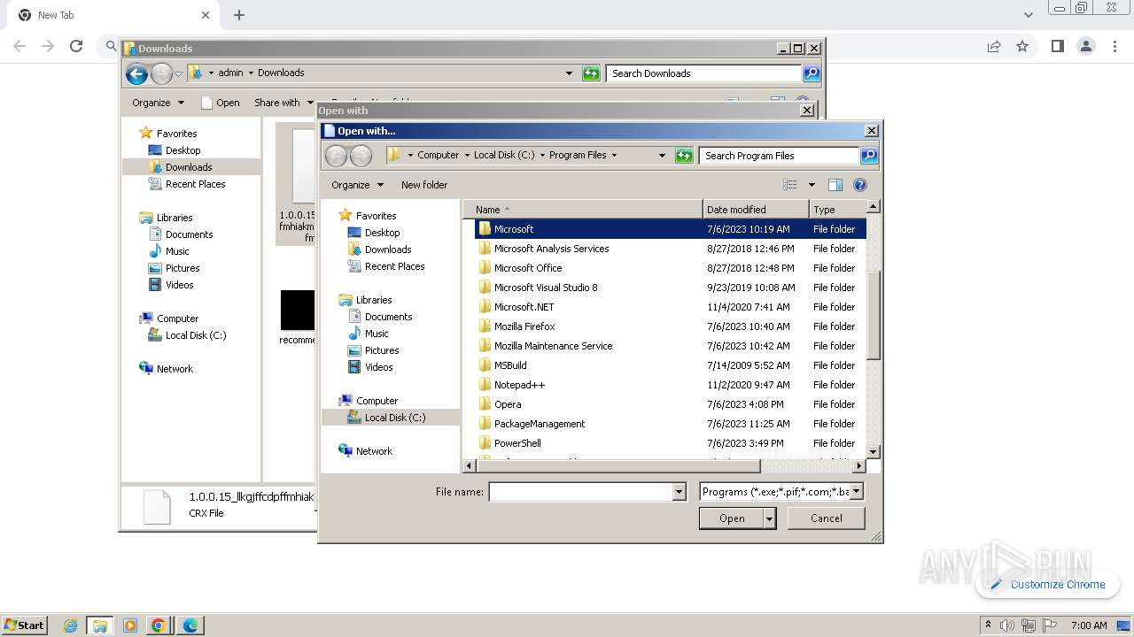The image size is (1134, 637).
Task: Sort by Type column header
Action: [837, 210]
